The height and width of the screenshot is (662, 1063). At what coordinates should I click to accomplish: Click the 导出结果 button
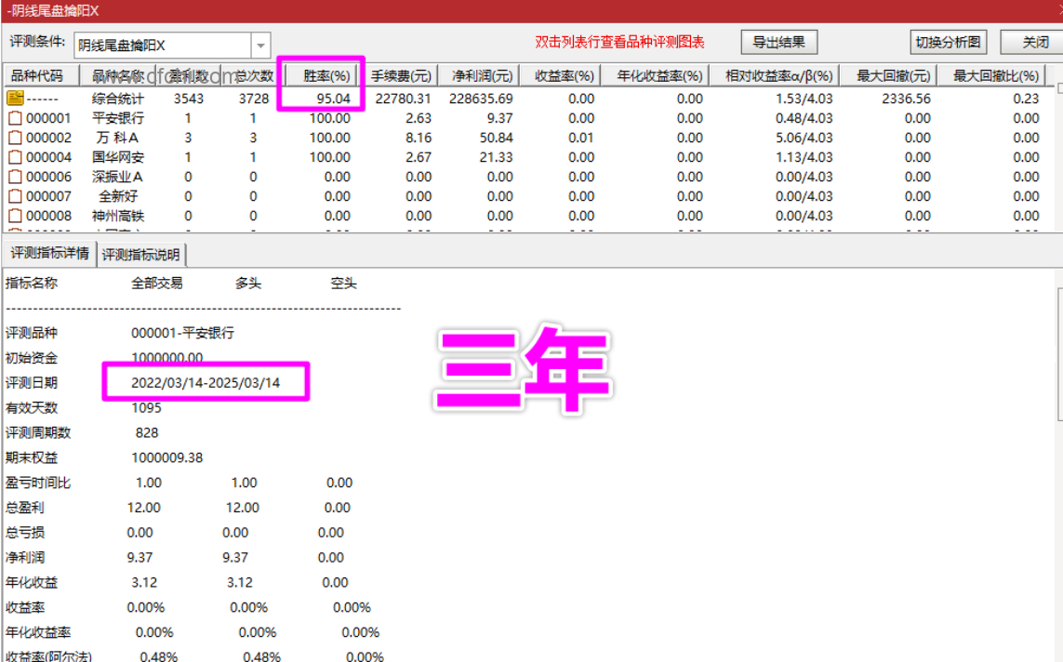[x=778, y=43]
